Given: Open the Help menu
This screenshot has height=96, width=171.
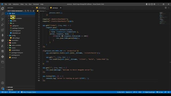Looking at the screenshot, I should tap(42, 4).
